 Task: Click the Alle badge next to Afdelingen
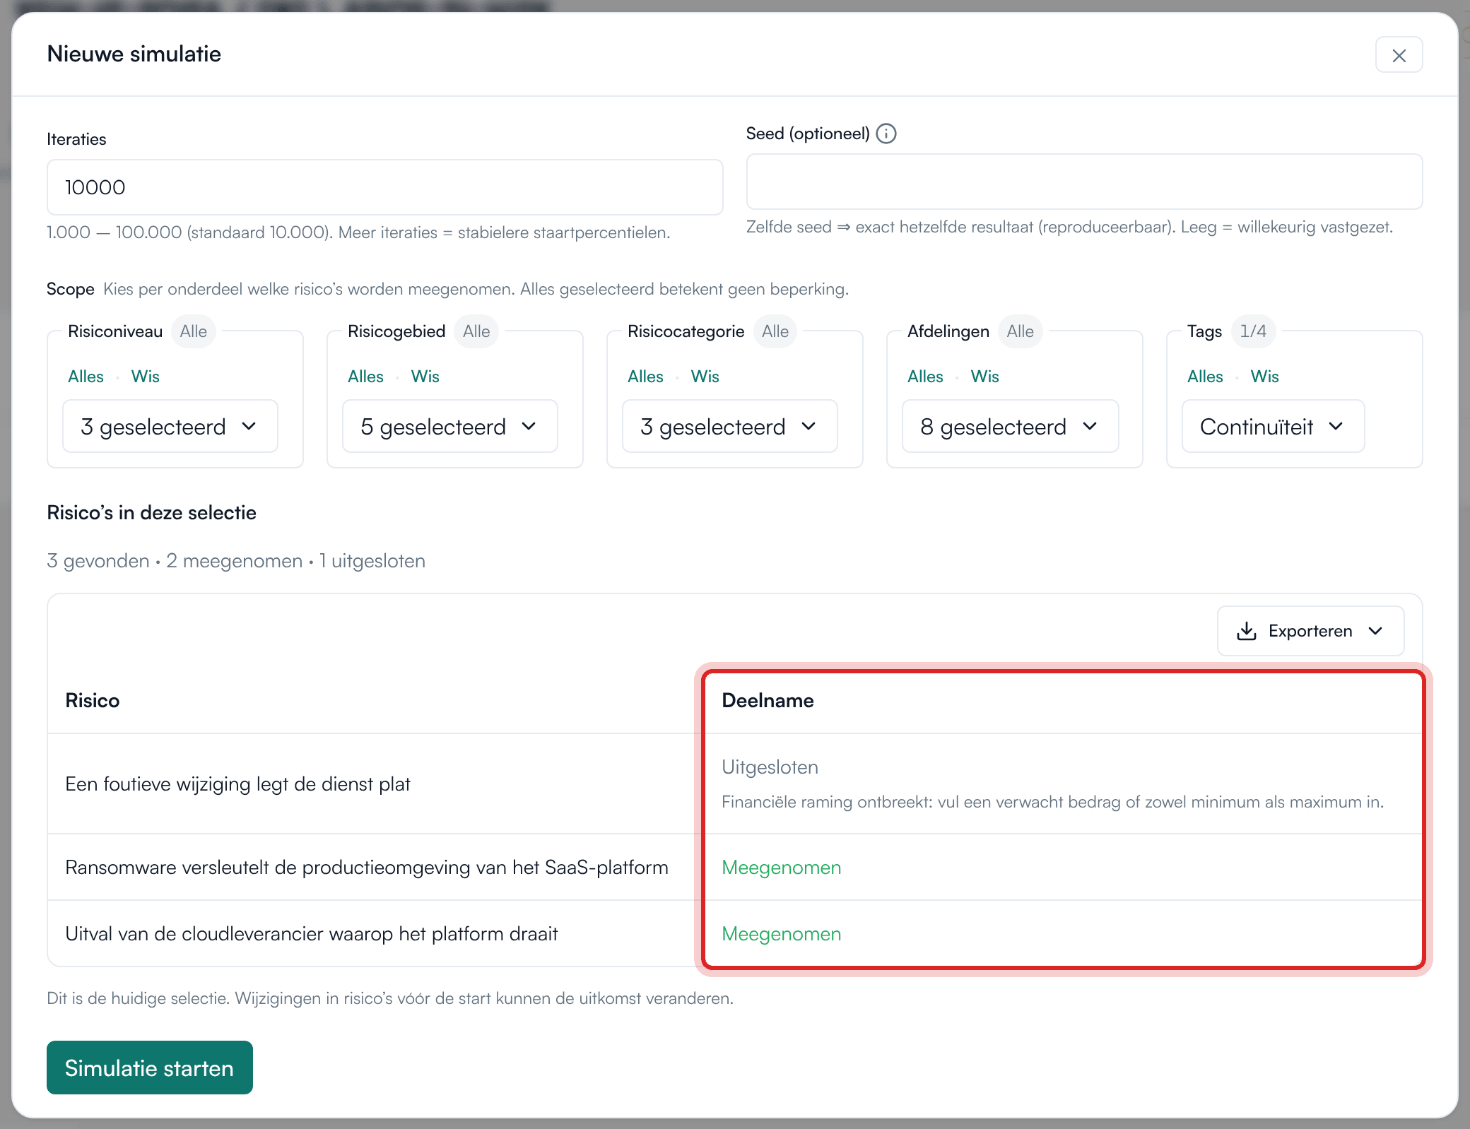click(x=1020, y=331)
